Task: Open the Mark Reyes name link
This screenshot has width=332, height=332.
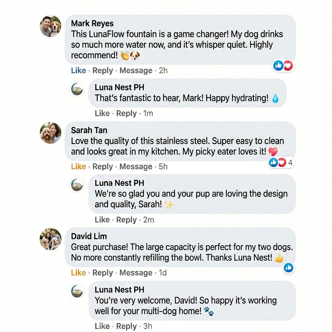Action: click(92, 24)
